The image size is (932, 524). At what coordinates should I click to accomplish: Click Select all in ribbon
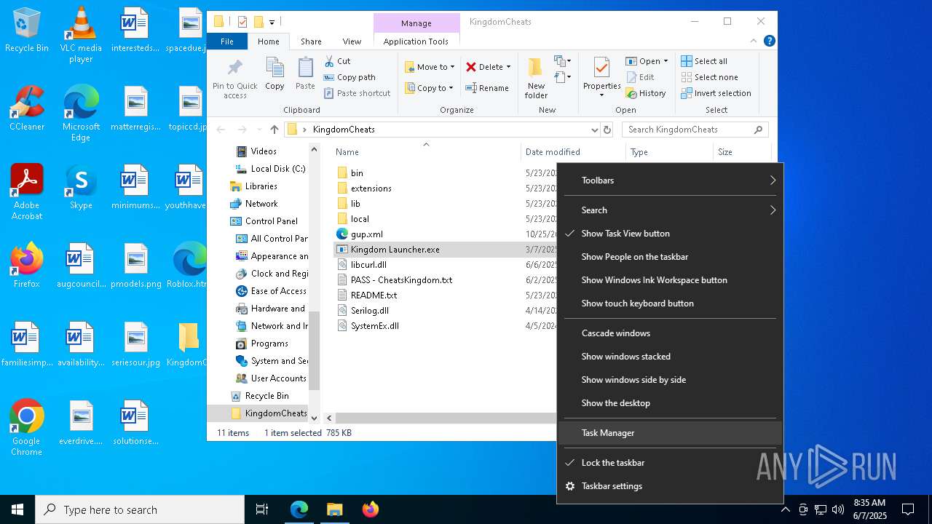[704, 61]
